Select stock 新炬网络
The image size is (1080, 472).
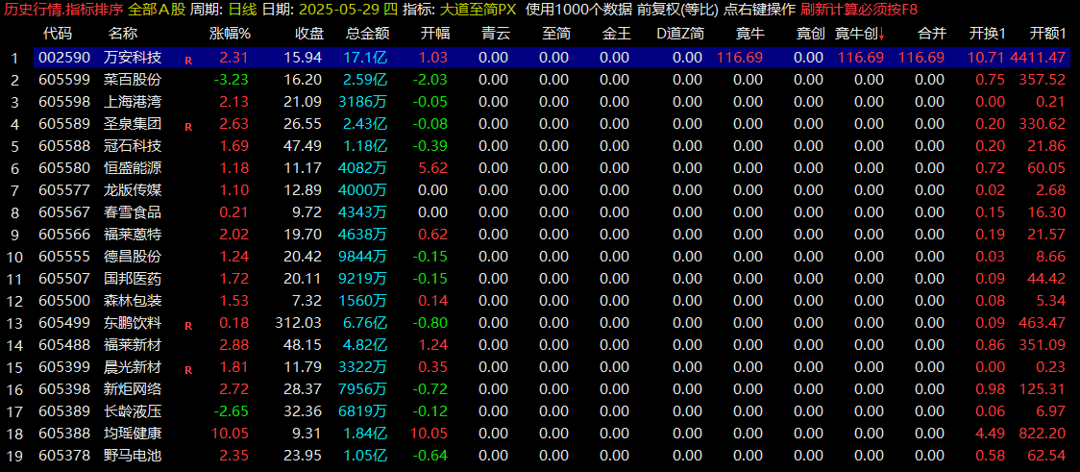pyautogui.click(x=133, y=388)
